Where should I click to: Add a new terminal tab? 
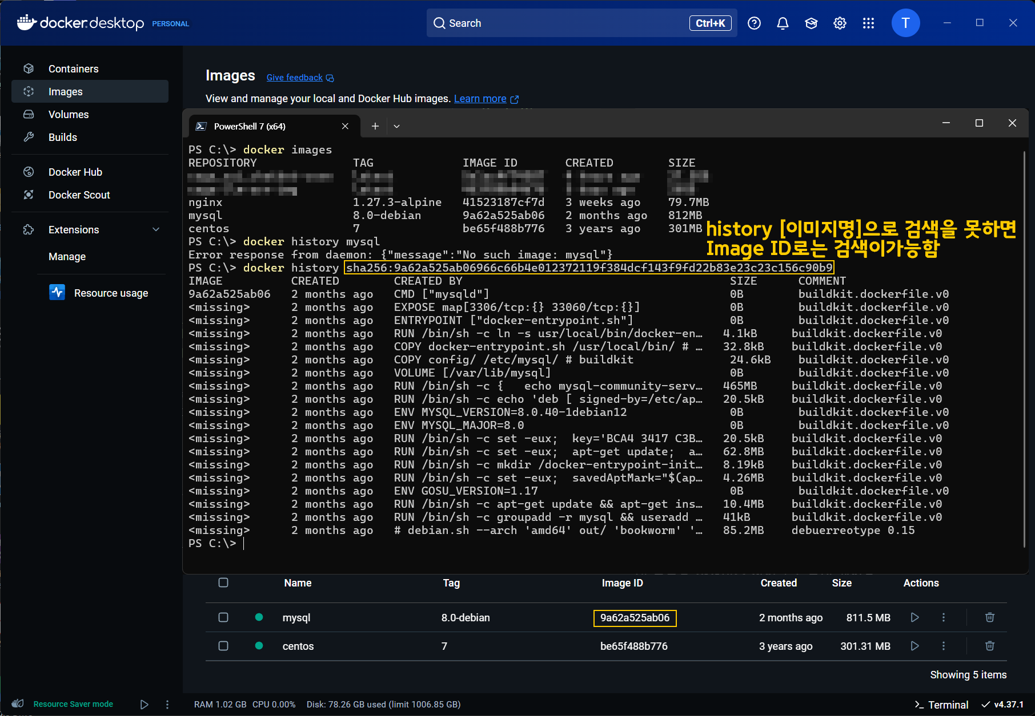pos(375,126)
